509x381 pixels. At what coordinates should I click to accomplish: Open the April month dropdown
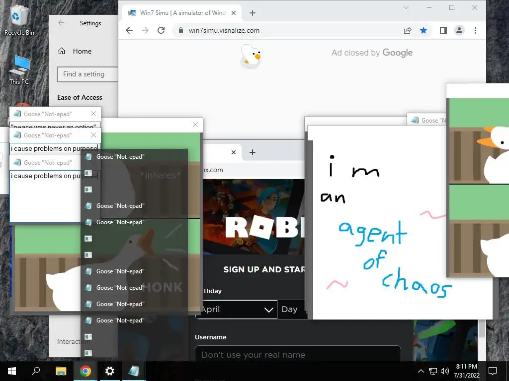click(x=236, y=310)
